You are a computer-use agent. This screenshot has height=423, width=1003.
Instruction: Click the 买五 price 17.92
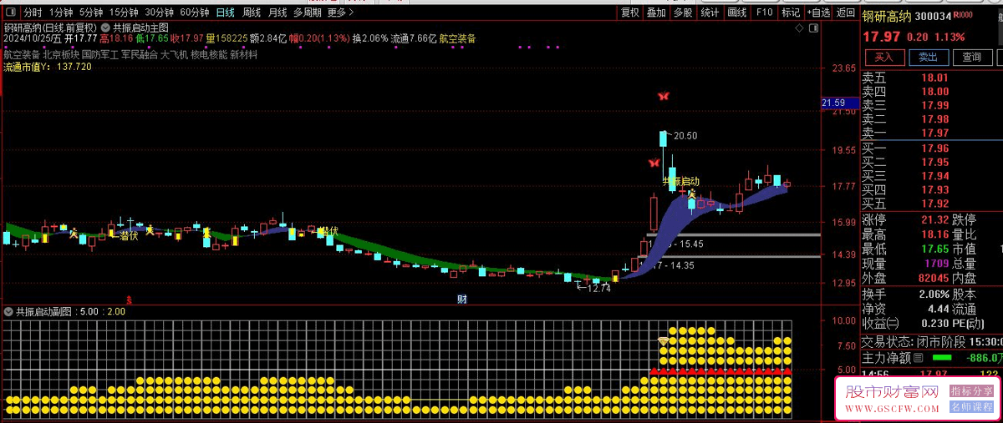pos(934,203)
